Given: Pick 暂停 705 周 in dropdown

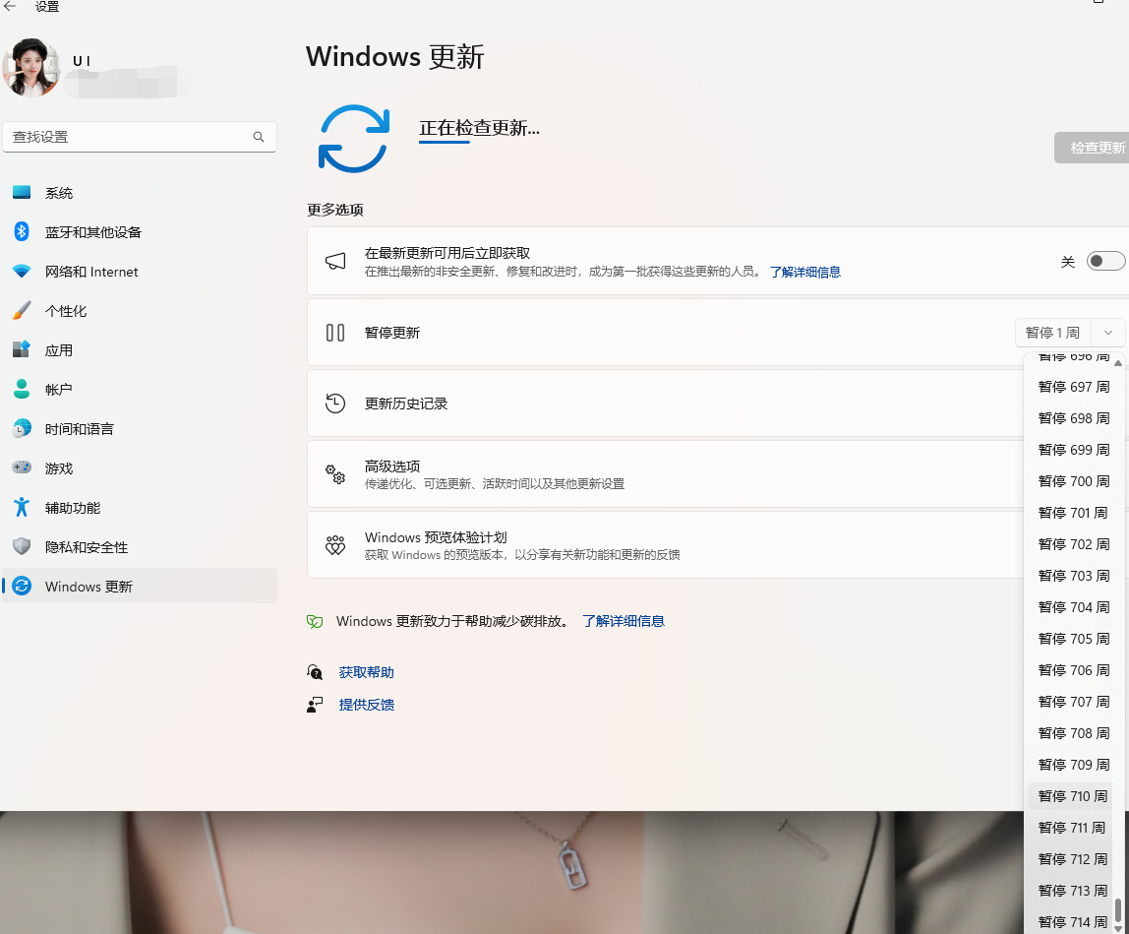Looking at the screenshot, I should pyautogui.click(x=1074, y=639).
